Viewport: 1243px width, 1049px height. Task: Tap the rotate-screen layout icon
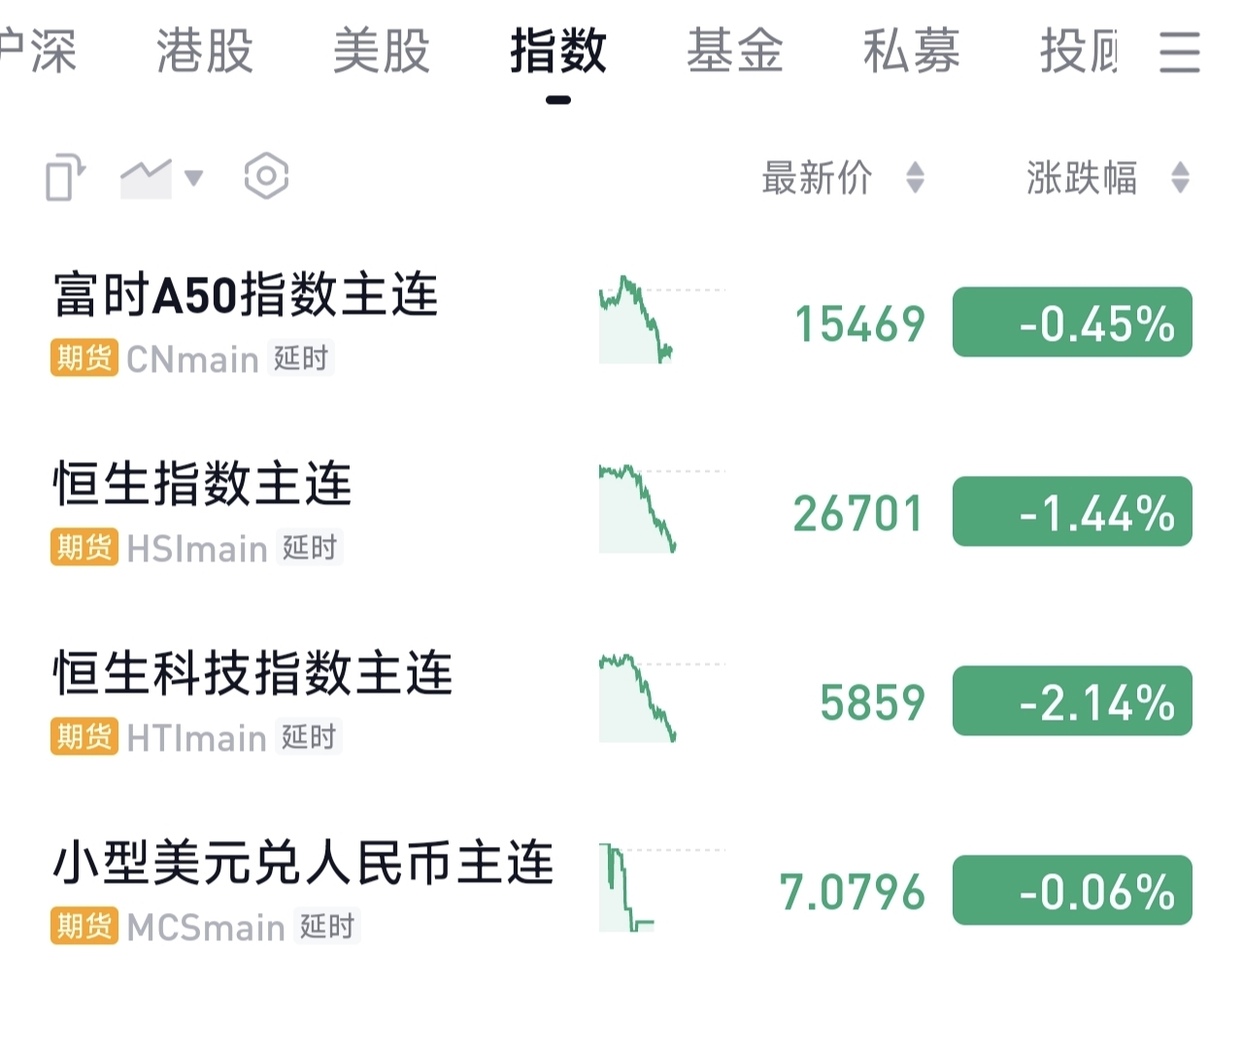coord(65,178)
